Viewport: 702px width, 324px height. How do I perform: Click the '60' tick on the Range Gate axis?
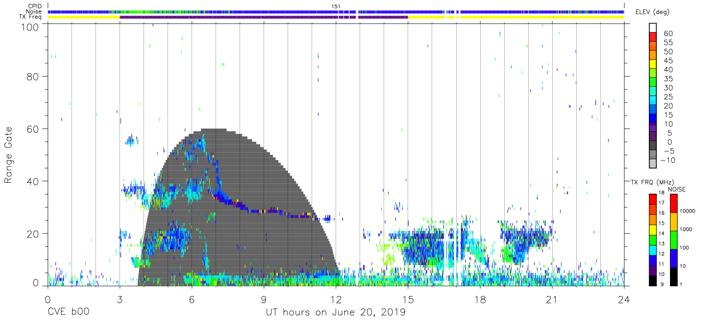[x=33, y=129]
